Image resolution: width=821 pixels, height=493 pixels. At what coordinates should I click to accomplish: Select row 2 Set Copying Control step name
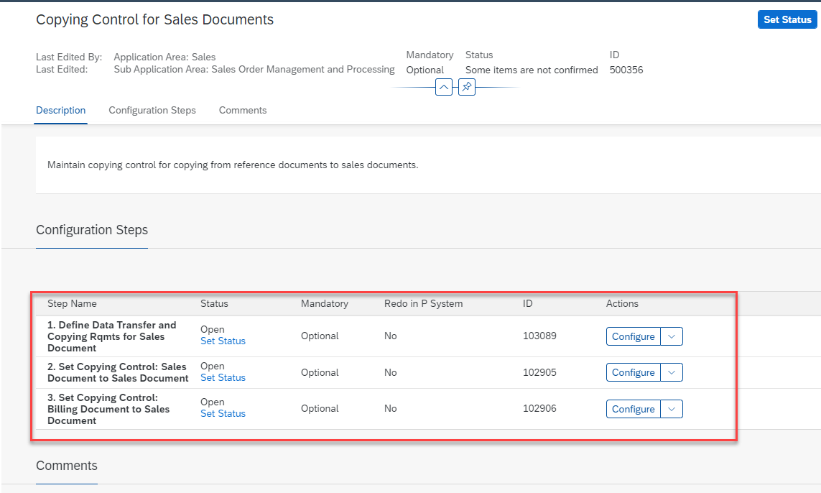point(118,372)
